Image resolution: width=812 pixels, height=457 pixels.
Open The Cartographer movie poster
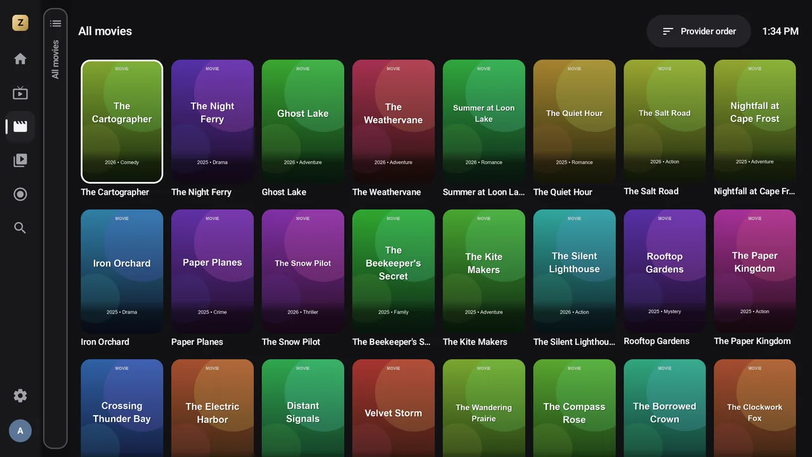(122, 121)
